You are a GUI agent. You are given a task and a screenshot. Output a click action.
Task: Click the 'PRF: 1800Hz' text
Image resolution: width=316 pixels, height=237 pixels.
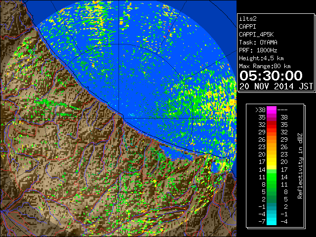click(x=258, y=50)
